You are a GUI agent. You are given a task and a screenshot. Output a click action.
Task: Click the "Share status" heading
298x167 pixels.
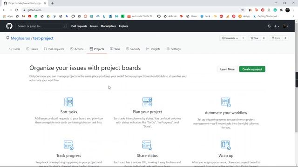tap(147, 156)
